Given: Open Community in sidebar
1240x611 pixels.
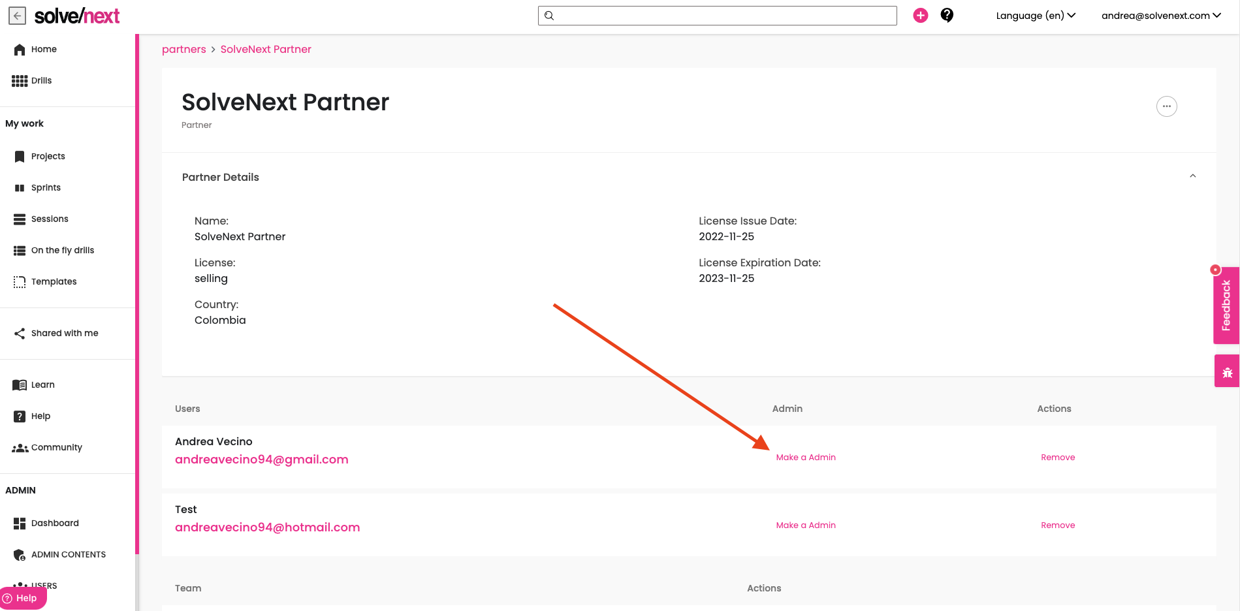Looking at the screenshot, I should click(x=57, y=448).
